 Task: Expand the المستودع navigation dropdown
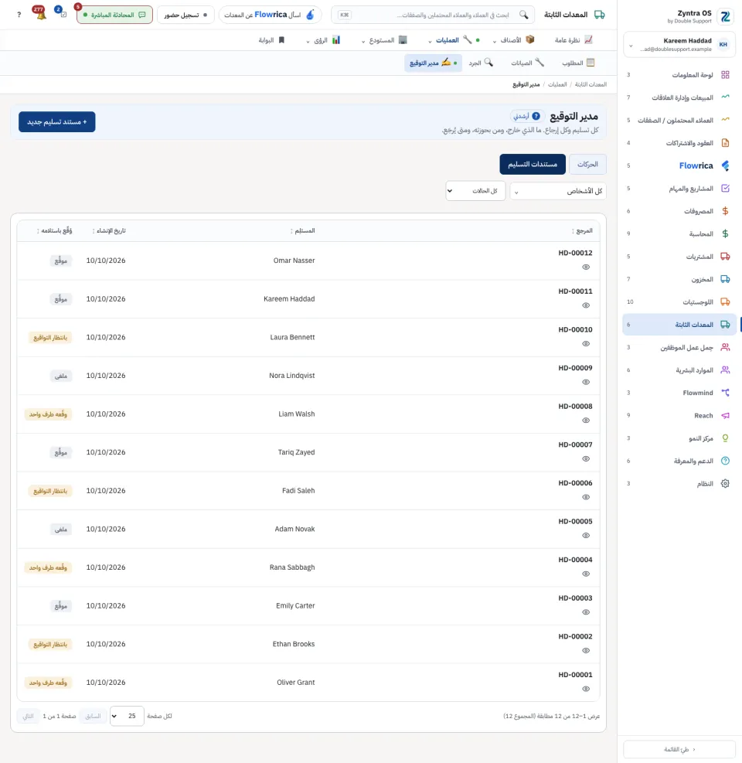pyautogui.click(x=384, y=40)
